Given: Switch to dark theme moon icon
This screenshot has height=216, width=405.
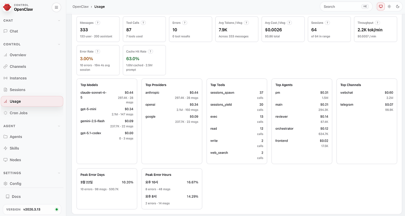Looking at the screenshot, I should coord(398,6).
